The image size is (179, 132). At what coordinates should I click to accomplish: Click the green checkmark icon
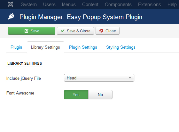click(63, 31)
